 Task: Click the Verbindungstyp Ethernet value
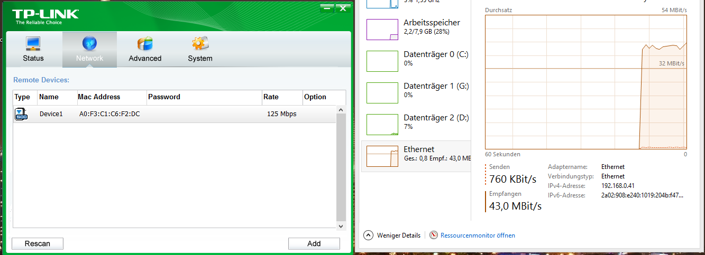click(613, 176)
